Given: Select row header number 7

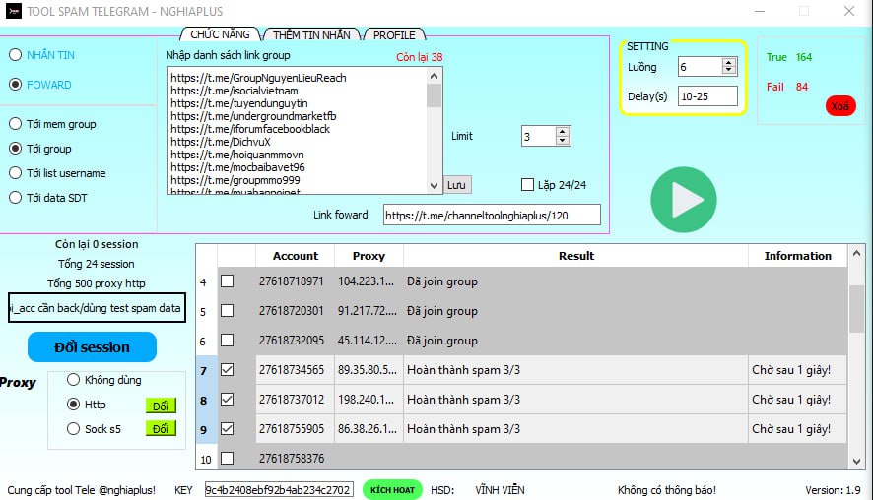Looking at the screenshot, I should pyautogui.click(x=206, y=370).
